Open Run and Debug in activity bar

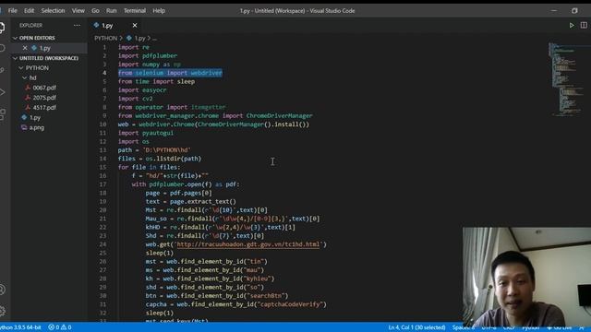click(2, 92)
